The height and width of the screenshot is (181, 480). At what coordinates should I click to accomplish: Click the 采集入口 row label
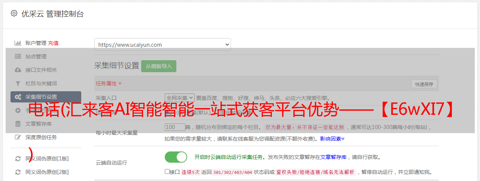(x=106, y=98)
